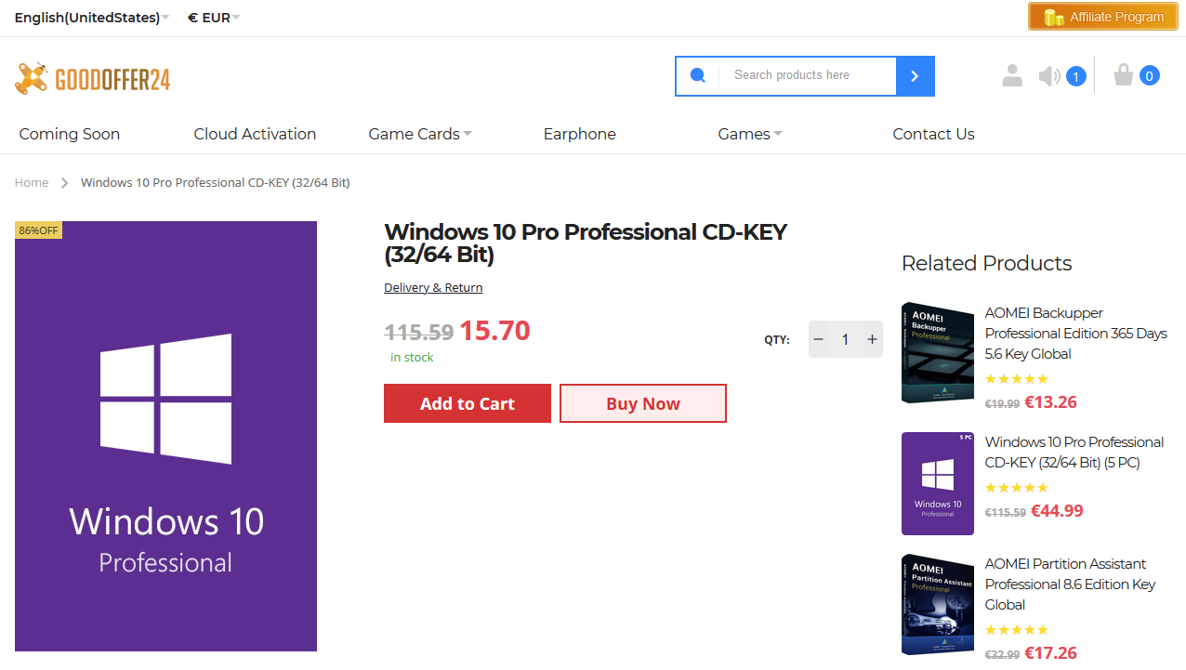Expand the Game Cards menu
The width and height of the screenshot is (1186, 670).
[420, 134]
